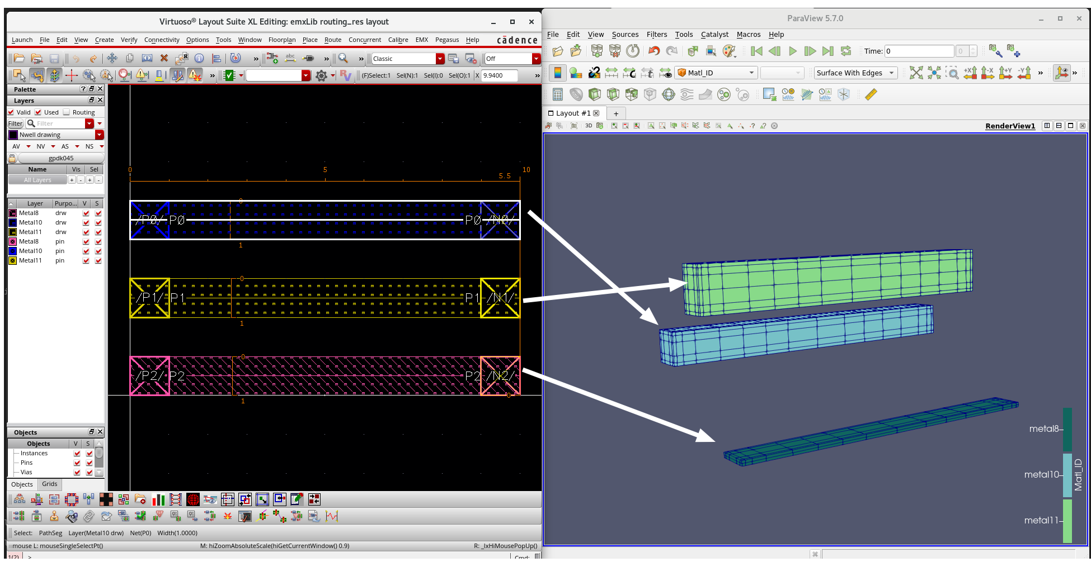Toggle Color Legend Visibility in ParaView
This screenshot has height=562, width=1091.
557,73
